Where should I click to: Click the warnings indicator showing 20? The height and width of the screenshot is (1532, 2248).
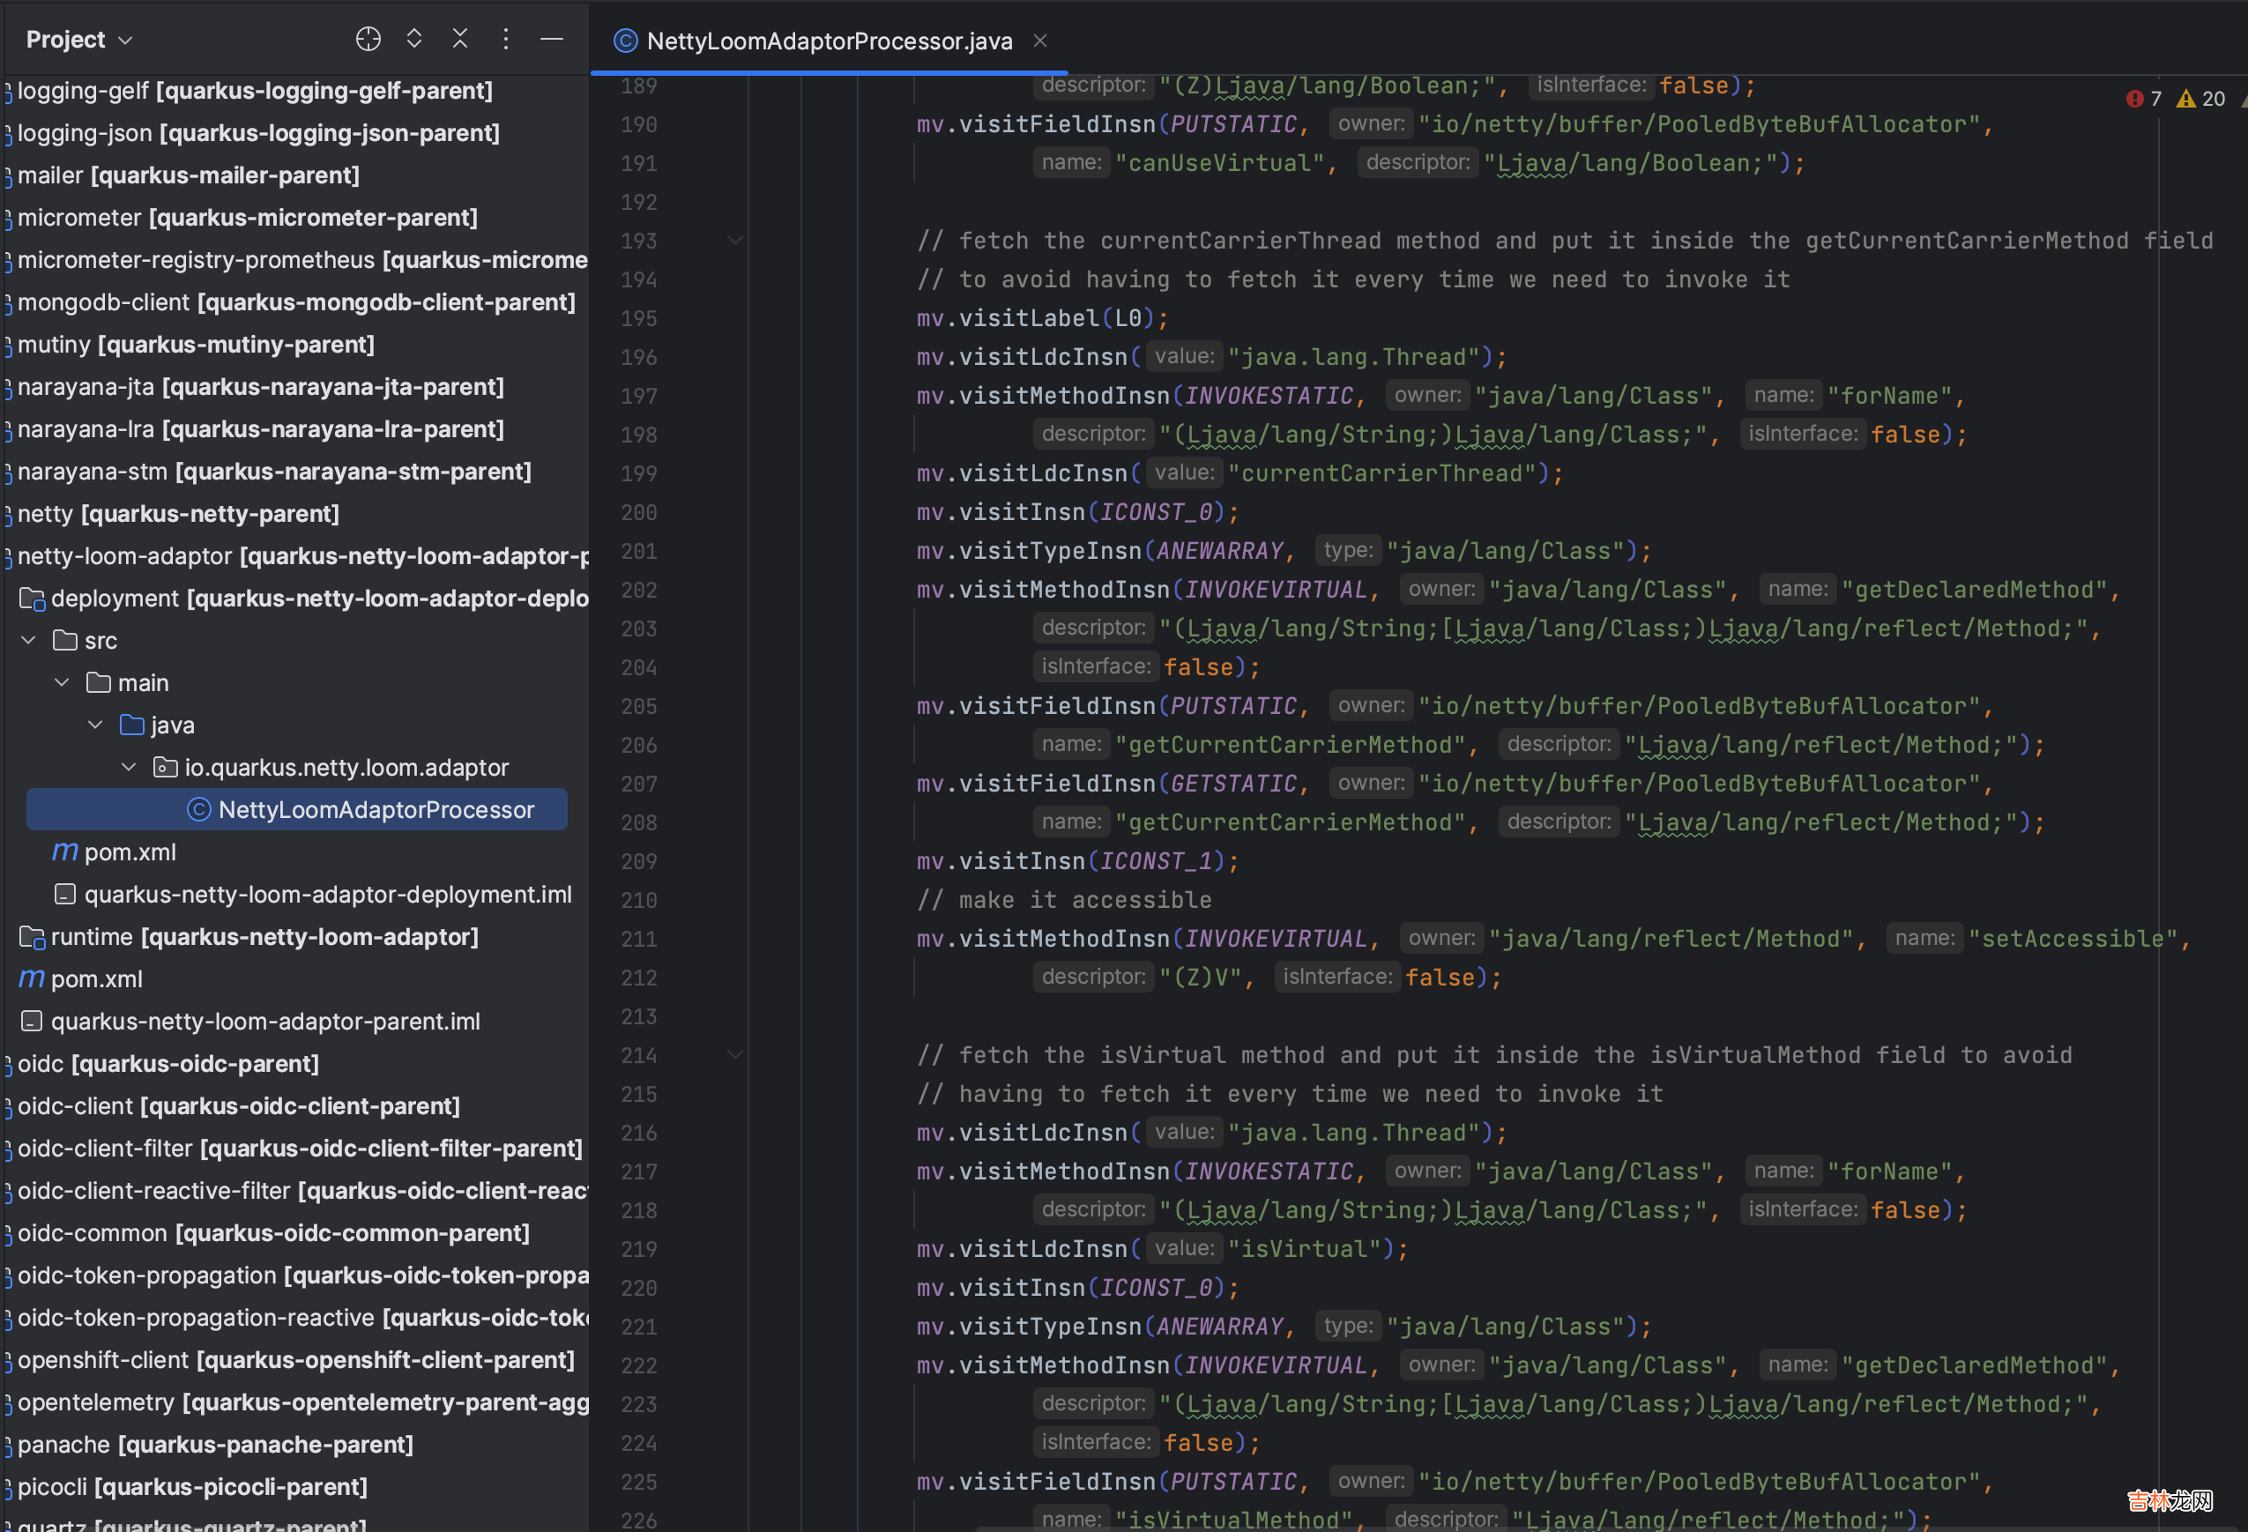point(2201,99)
